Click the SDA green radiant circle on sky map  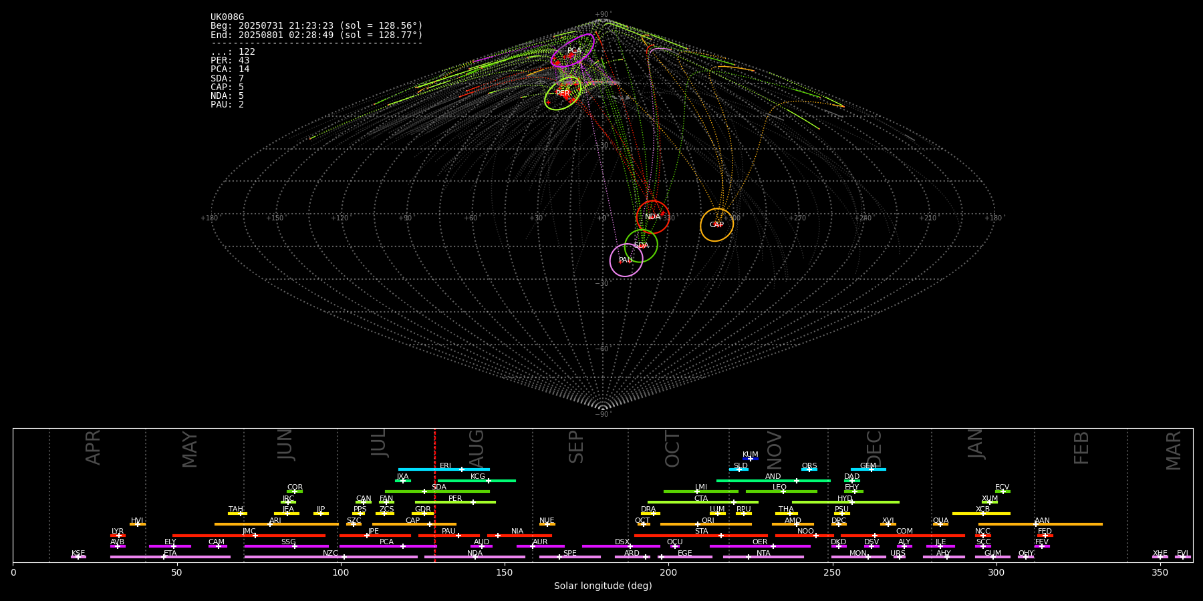coord(641,246)
